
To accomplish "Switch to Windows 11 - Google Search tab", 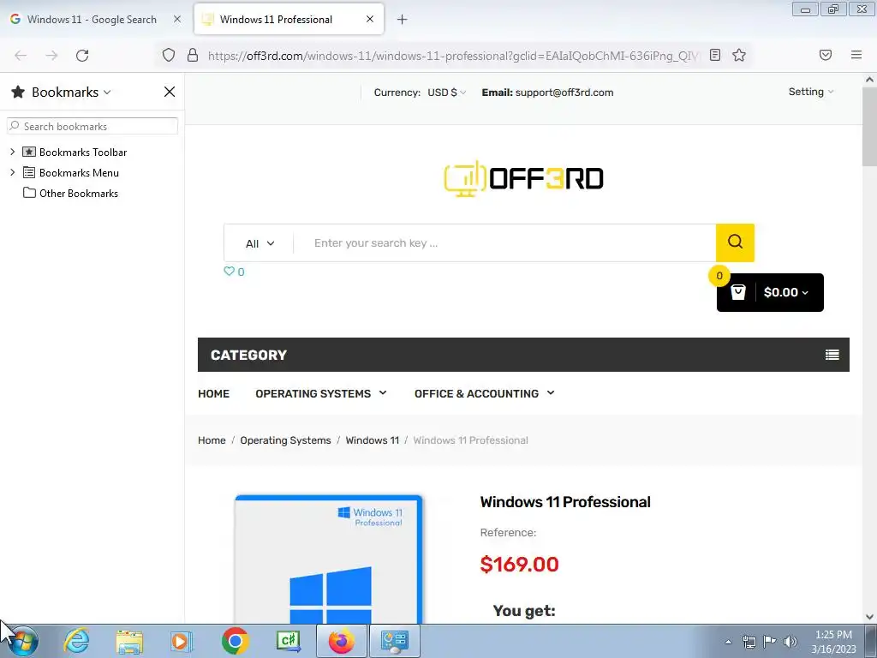I will click(92, 20).
